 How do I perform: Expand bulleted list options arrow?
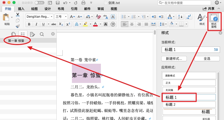click(x=129, y=17)
